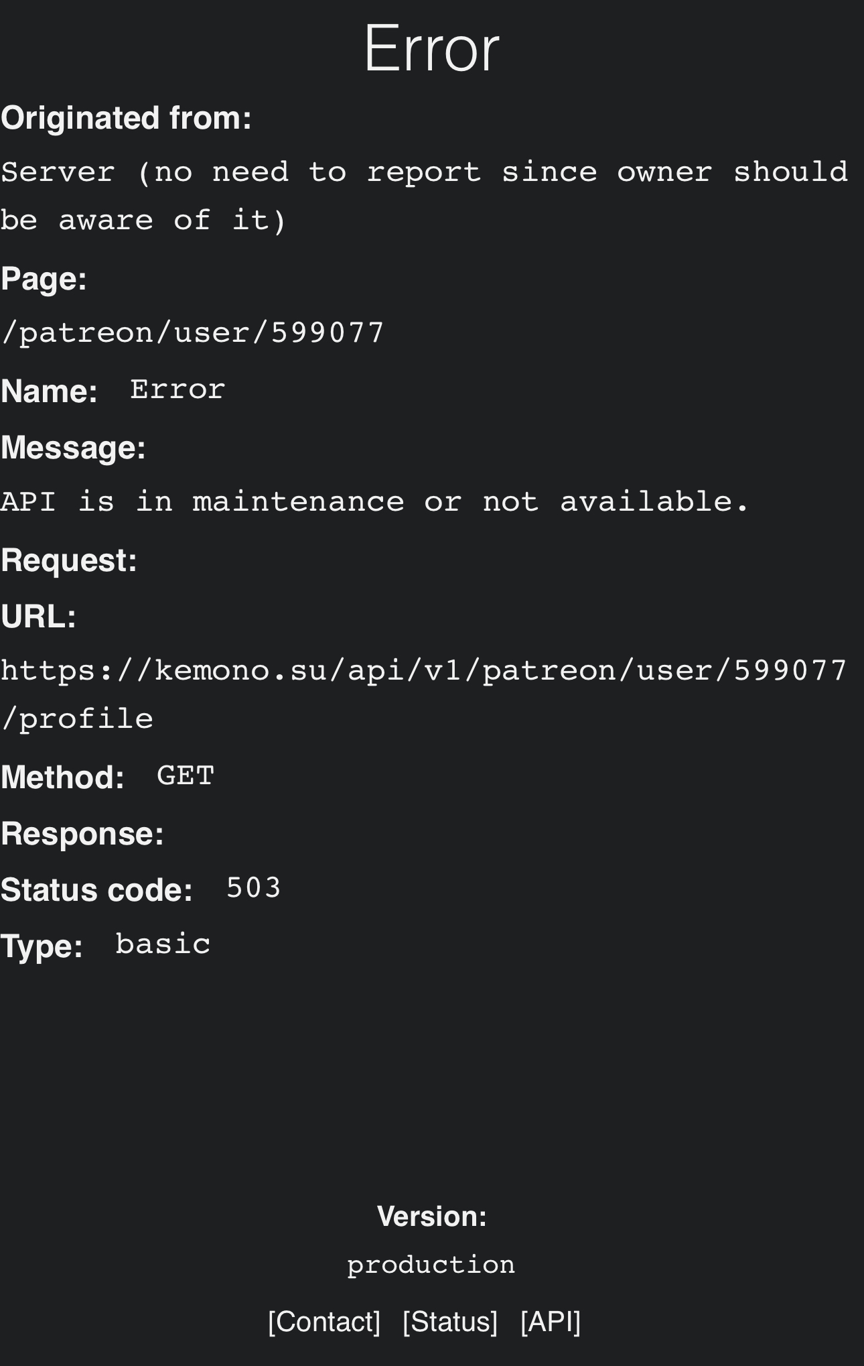The height and width of the screenshot is (1366, 864).
Task: Click the /patreon/user/599077 page path
Action: pyautogui.click(x=193, y=332)
